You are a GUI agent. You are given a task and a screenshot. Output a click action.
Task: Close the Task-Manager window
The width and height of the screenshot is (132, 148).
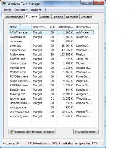[x=99, y=2]
